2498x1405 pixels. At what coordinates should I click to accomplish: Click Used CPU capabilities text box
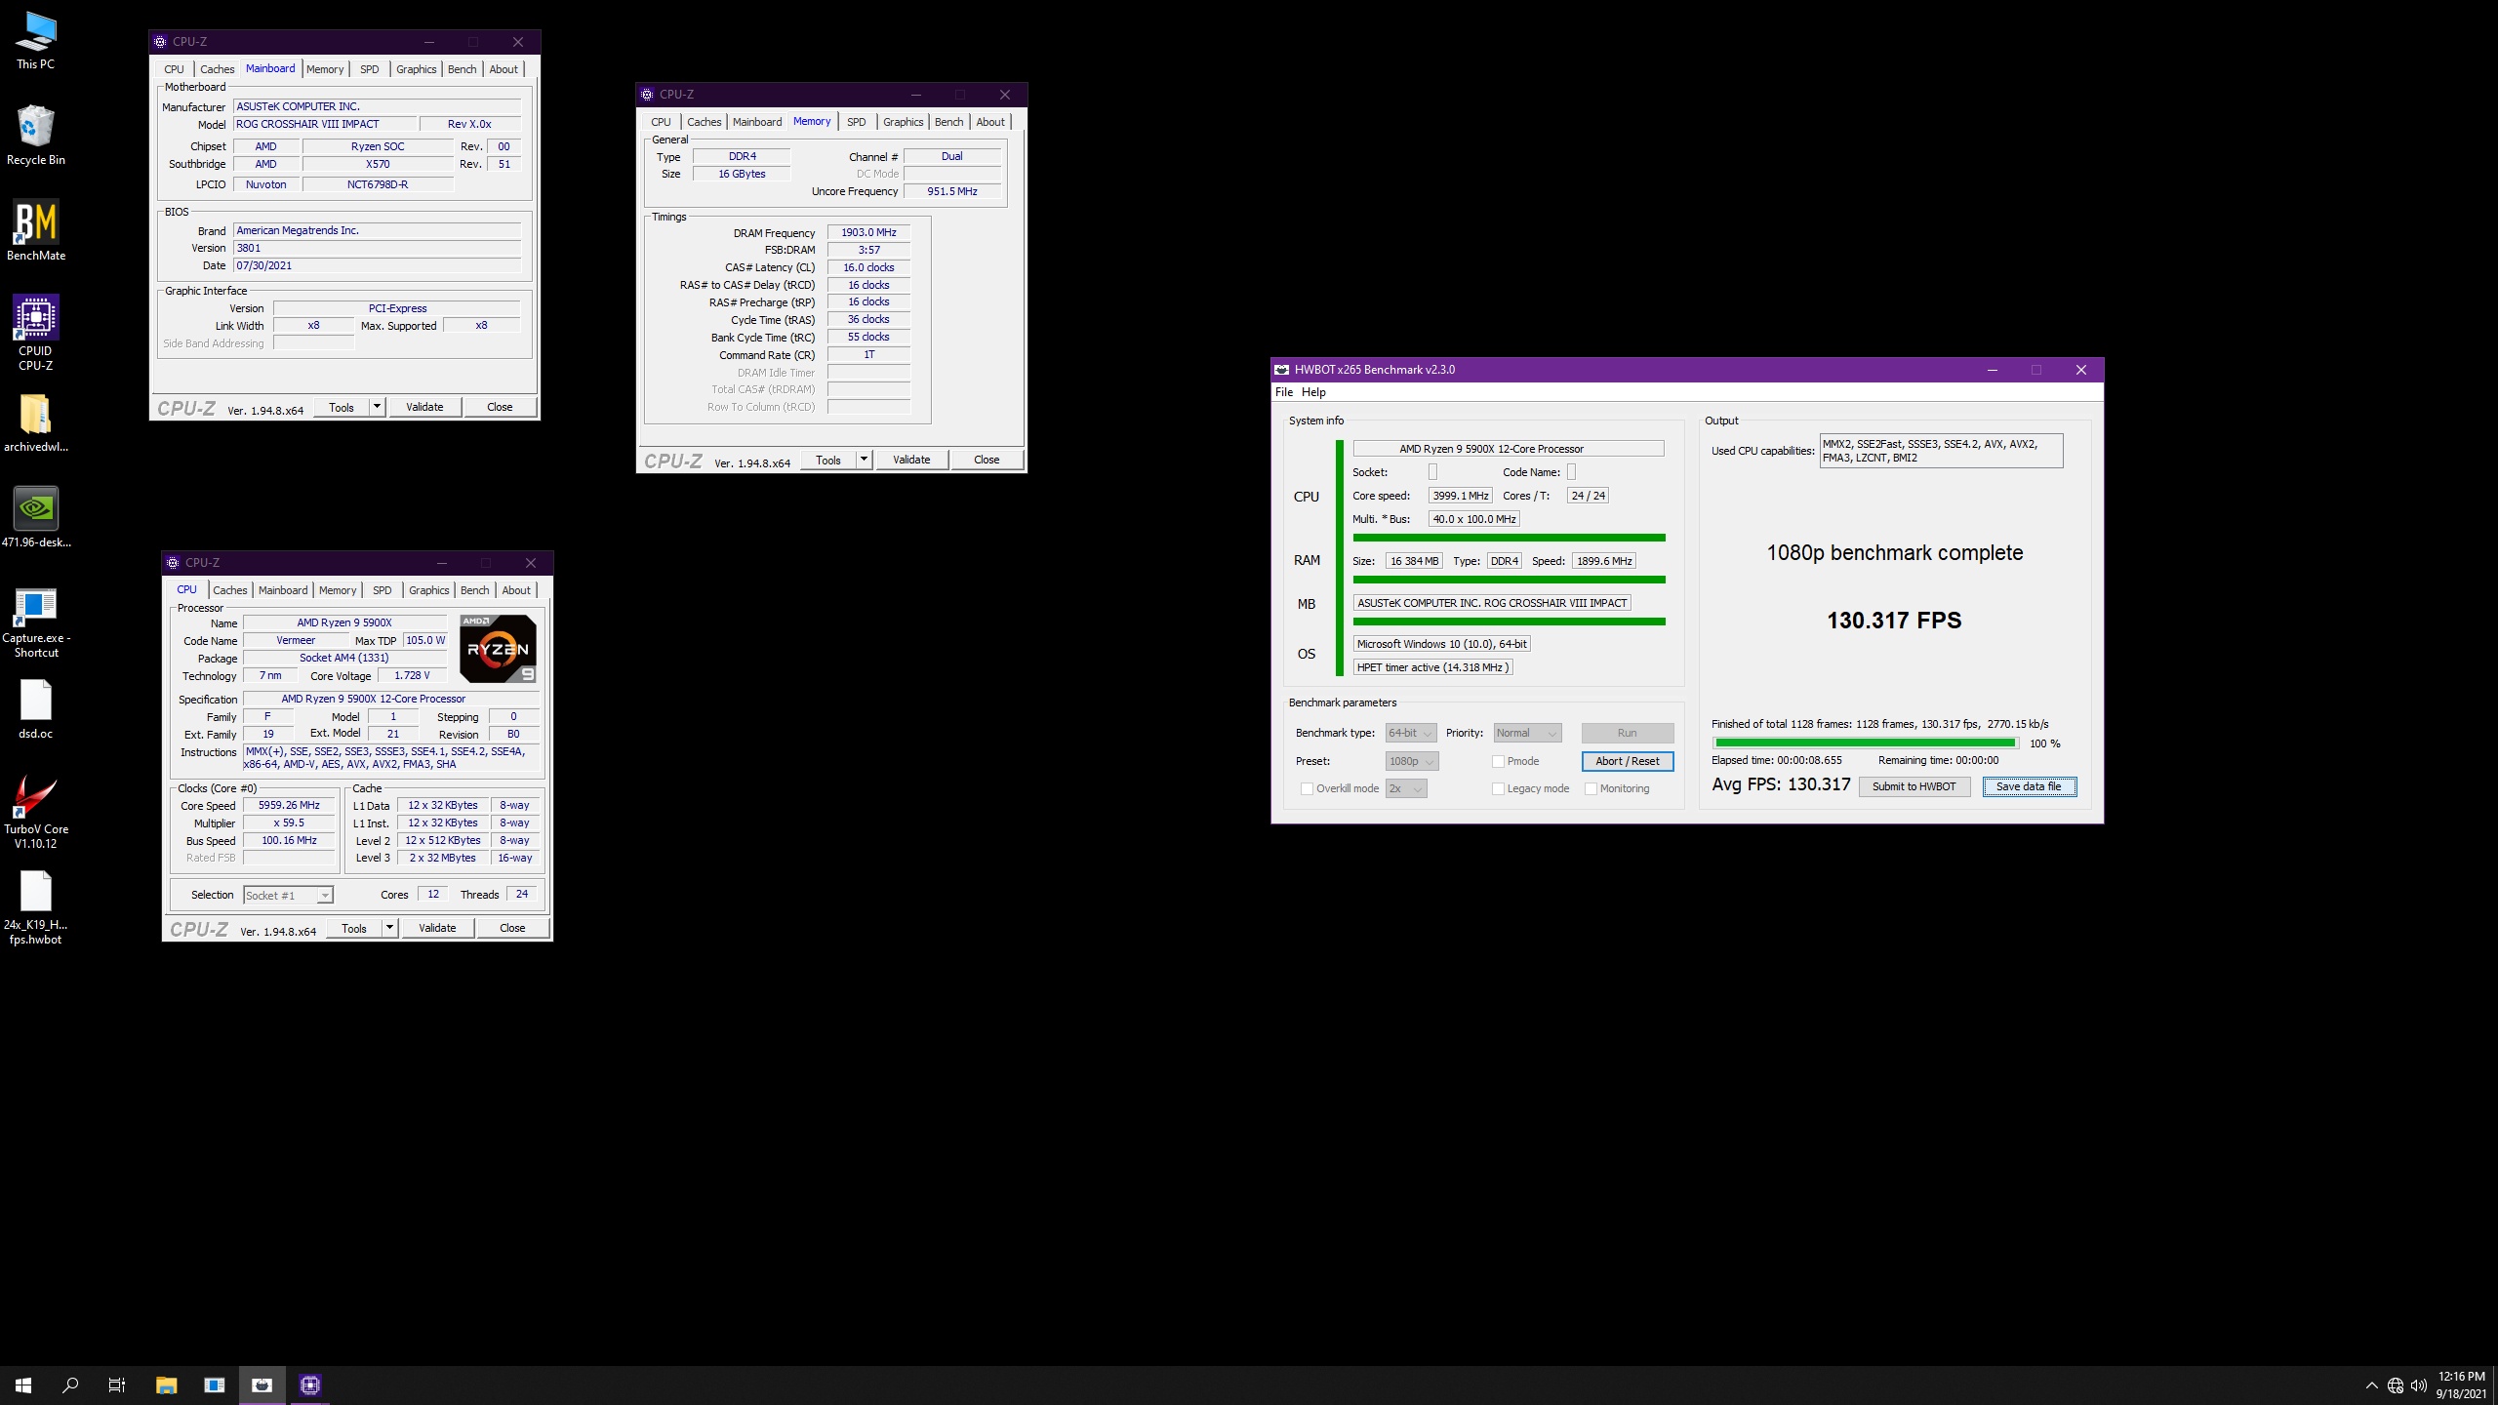[x=1941, y=451]
